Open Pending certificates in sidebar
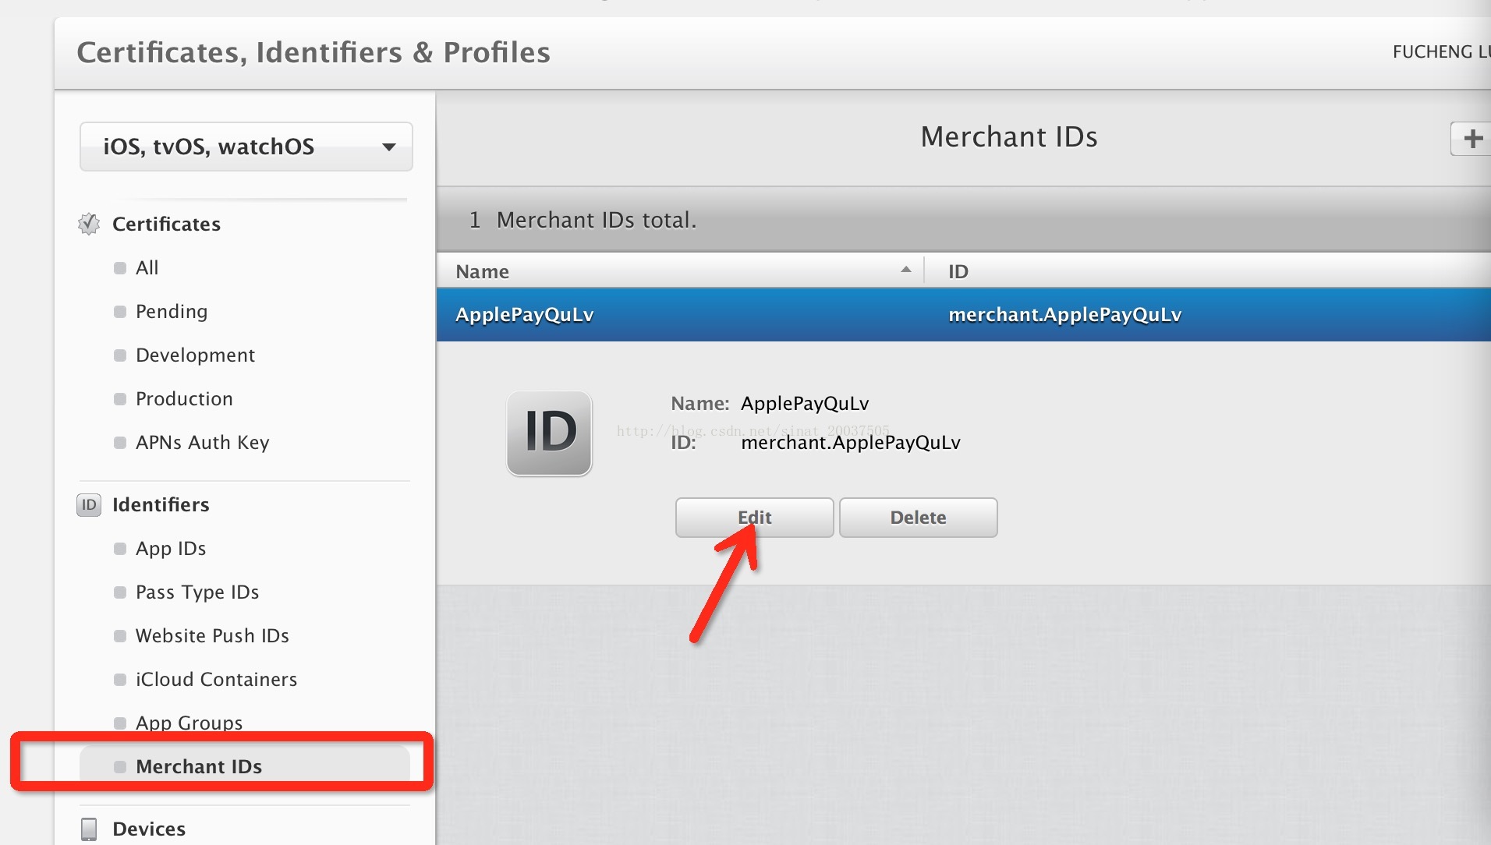Viewport: 1491px width, 845px height. coord(172,311)
